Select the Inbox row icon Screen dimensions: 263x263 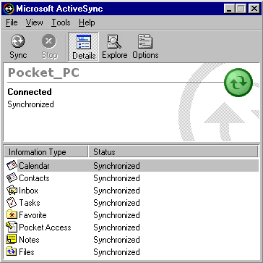[12, 191]
